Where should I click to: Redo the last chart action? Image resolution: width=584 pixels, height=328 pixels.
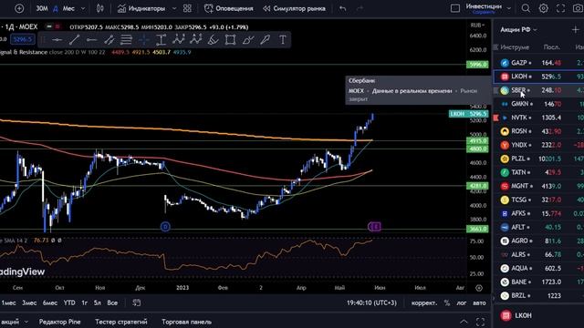coord(360,8)
